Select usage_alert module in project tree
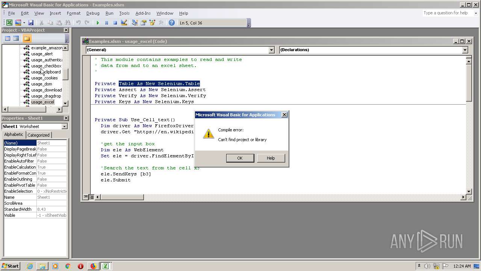 pos(42,54)
